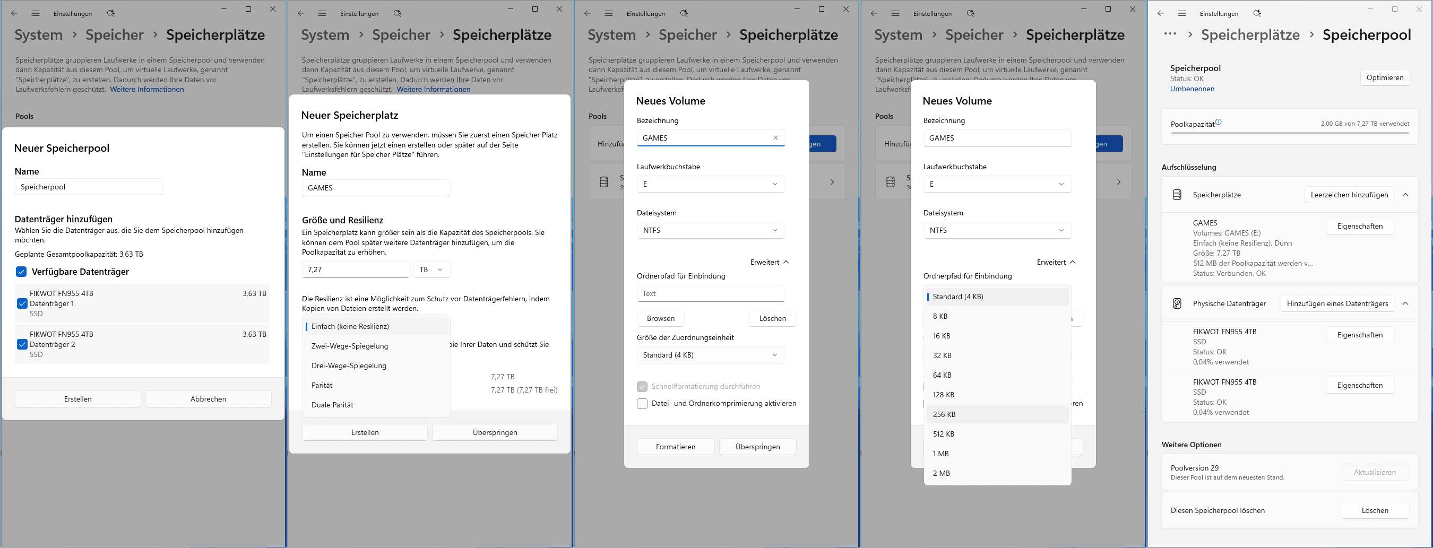Click the Poolkapazität usage bar
The image size is (1433, 548).
(1290, 133)
